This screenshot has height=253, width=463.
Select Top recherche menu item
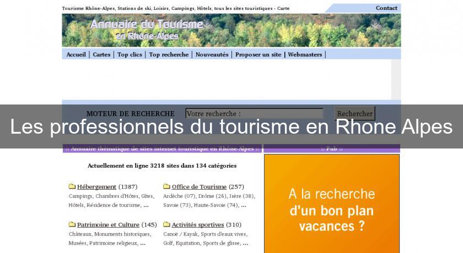[x=169, y=54]
